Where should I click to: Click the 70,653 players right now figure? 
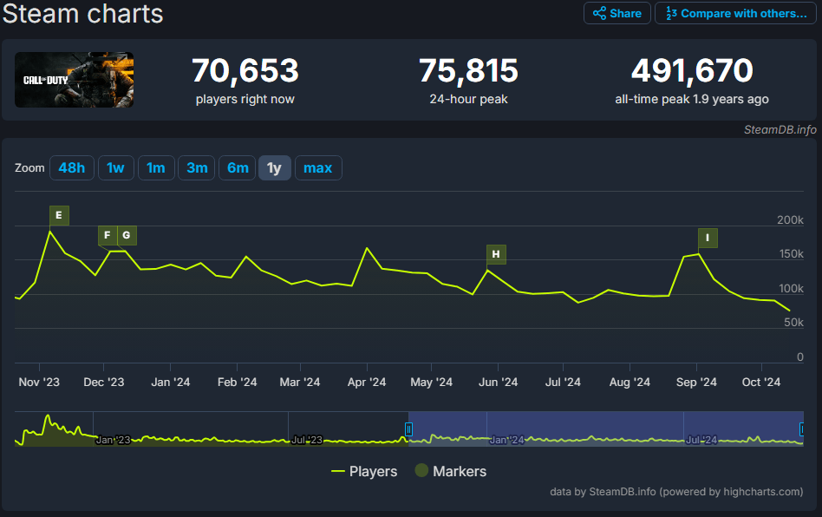[x=245, y=71]
